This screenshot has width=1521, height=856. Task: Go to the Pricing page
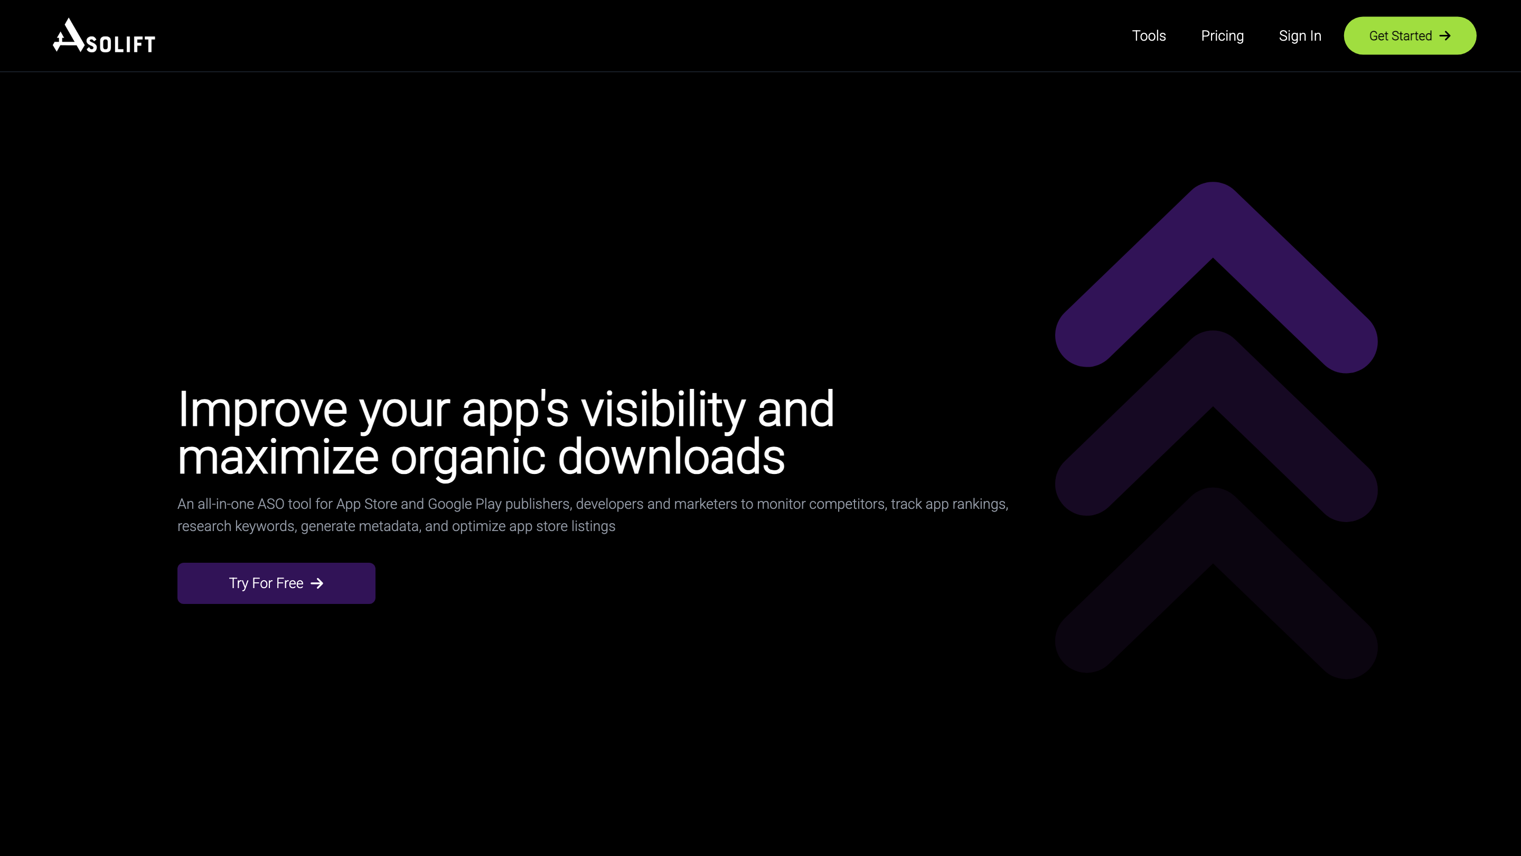pos(1222,36)
